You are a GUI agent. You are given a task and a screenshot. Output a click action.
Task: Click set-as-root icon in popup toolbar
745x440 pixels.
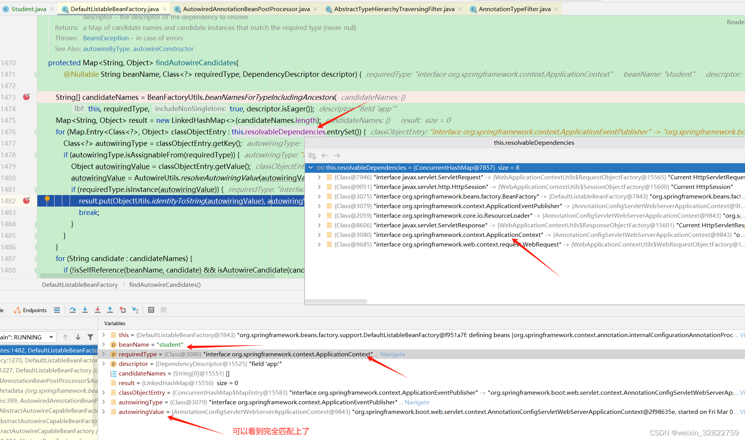pos(312,155)
